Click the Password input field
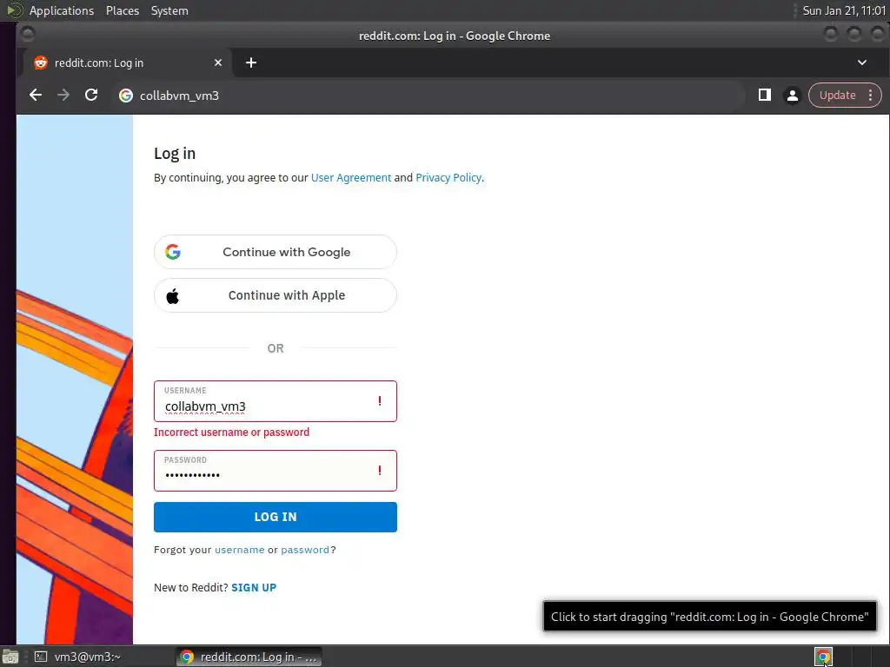890x667 pixels. point(276,471)
